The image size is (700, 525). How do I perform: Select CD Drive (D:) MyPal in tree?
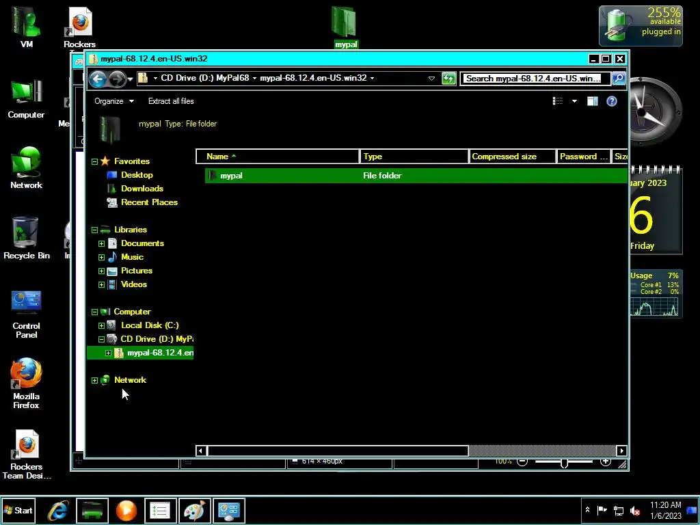coord(157,339)
